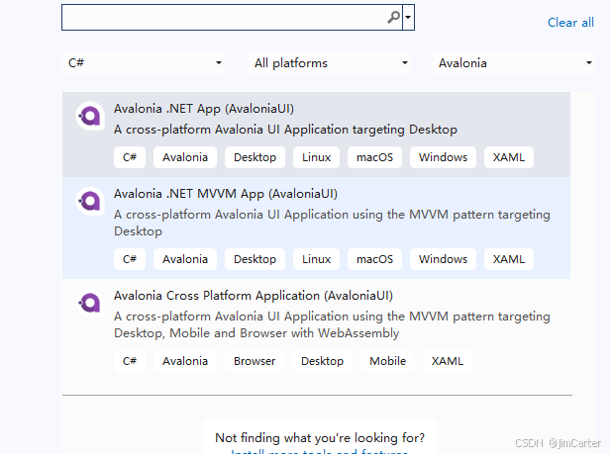Click Linux tag in MVVM App row
611x454 pixels.
click(x=317, y=259)
